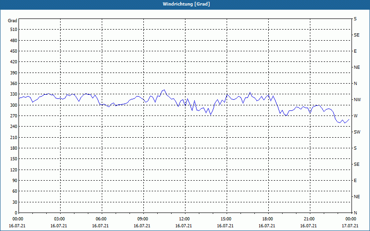
Task: Click the 300 y-axis value
Action: click(14, 105)
